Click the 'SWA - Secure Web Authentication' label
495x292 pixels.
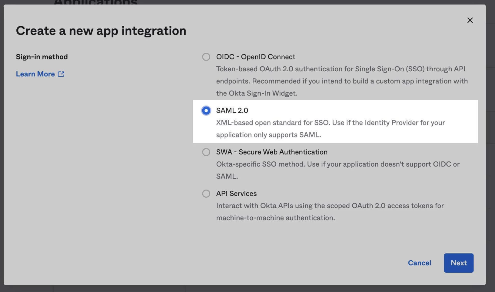pos(272,152)
